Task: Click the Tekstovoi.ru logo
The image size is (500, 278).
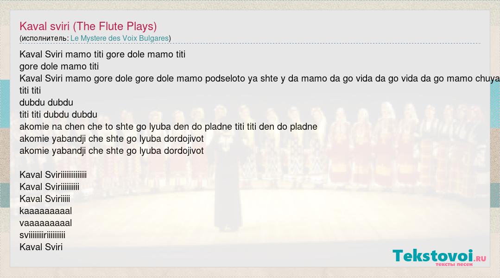Action: [x=439, y=257]
